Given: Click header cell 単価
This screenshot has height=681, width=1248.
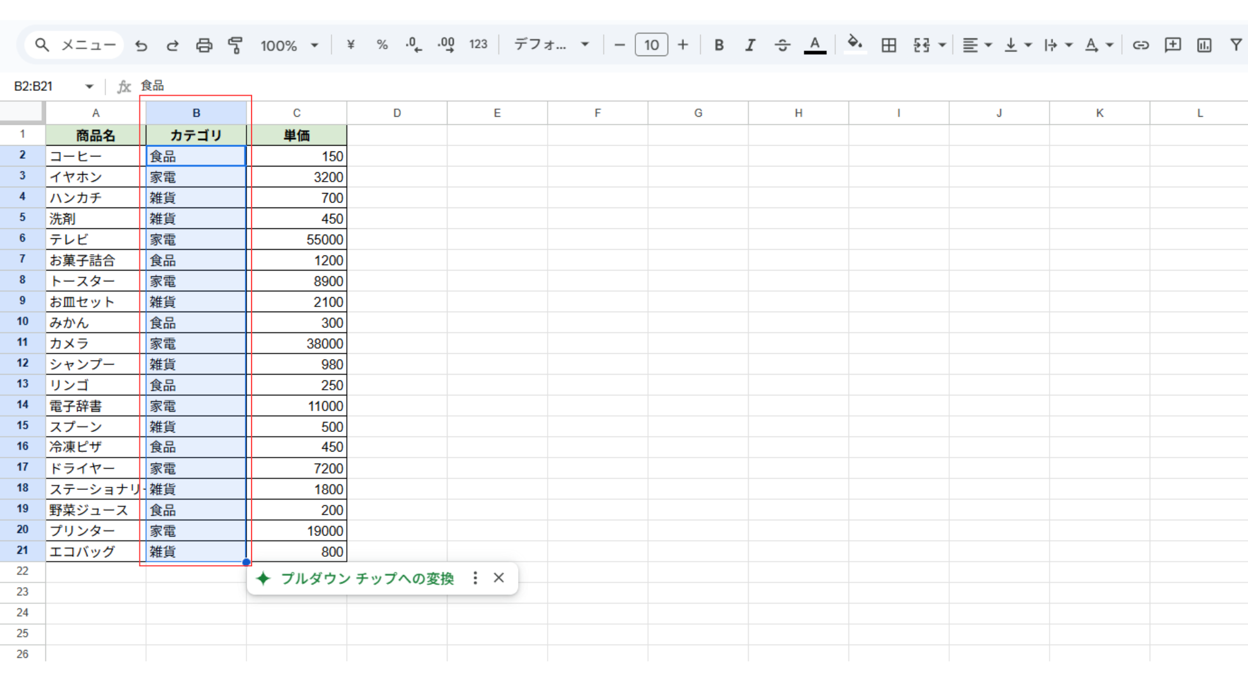Looking at the screenshot, I should (x=296, y=135).
